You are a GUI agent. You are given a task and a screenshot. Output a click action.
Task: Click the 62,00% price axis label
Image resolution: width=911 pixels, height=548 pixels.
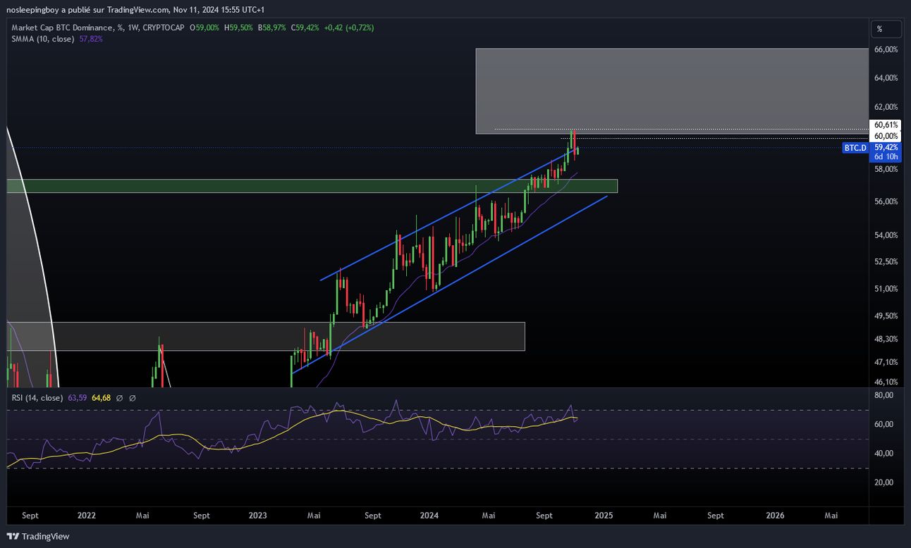coord(886,107)
